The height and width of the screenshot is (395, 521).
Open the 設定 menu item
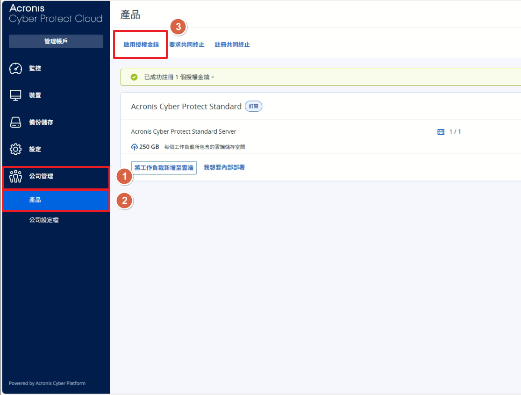pyautogui.click(x=56, y=149)
